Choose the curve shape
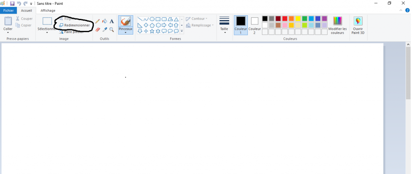412x174 pixels. click(146, 19)
